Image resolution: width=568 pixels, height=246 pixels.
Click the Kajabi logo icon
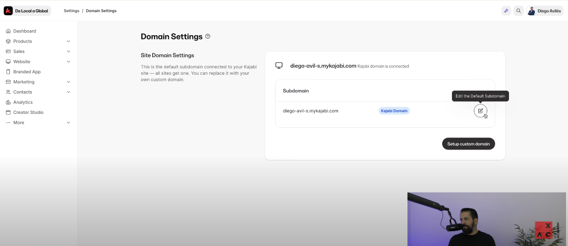(8, 11)
